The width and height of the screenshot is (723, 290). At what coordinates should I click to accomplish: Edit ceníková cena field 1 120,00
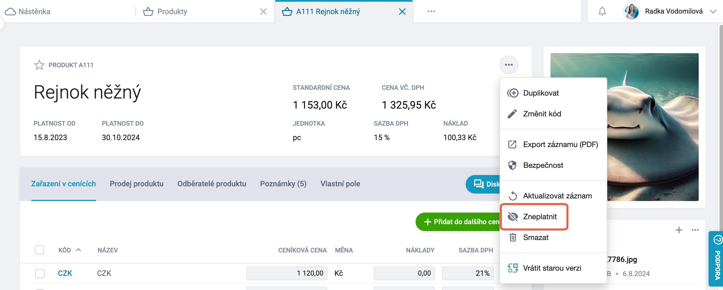287,273
